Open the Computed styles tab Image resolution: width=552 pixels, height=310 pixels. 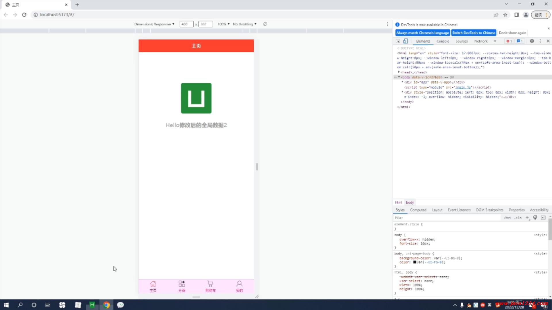[x=418, y=210]
